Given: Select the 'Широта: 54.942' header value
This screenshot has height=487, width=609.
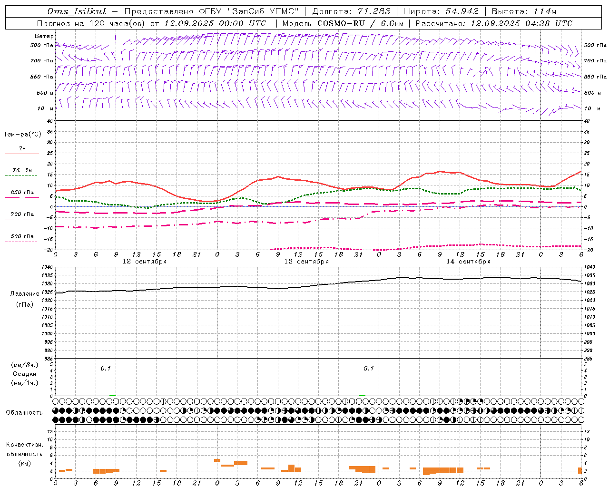Looking at the screenshot, I should coord(441,11).
